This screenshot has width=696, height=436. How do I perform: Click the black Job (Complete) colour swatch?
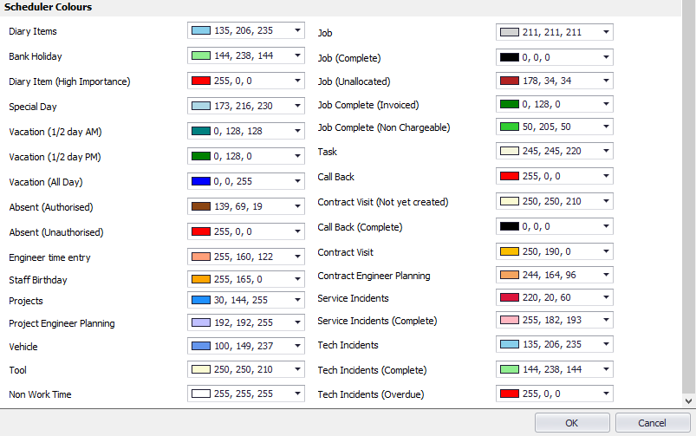pyautogui.click(x=509, y=57)
